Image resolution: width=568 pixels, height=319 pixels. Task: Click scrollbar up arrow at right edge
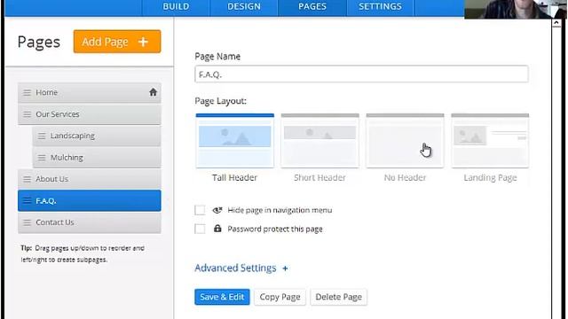click(556, 23)
